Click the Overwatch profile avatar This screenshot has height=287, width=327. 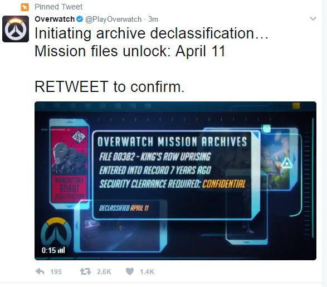point(16,29)
